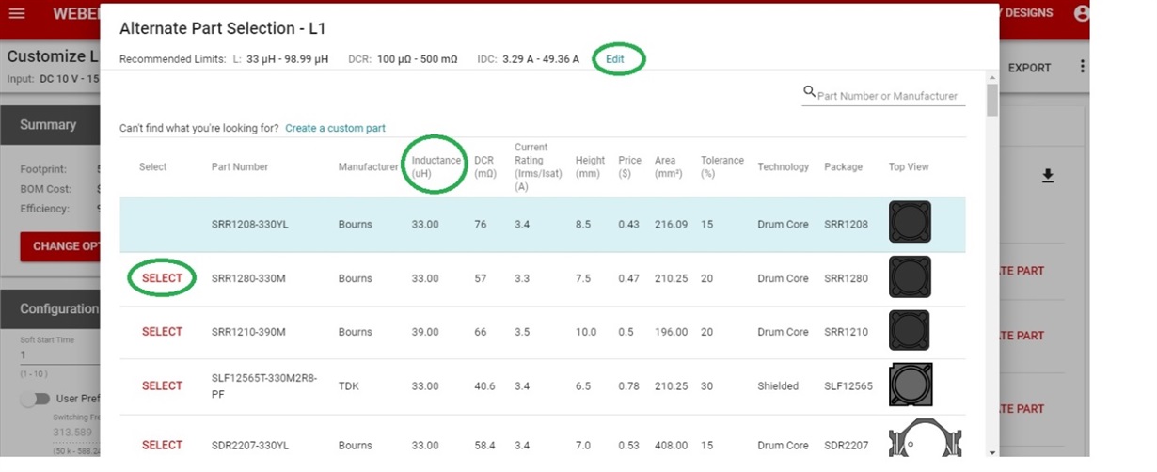View SLF12565 top view image
Screen dimensions: 1157x472
(910, 385)
